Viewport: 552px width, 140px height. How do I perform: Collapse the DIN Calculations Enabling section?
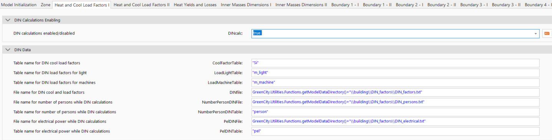tap(8, 20)
